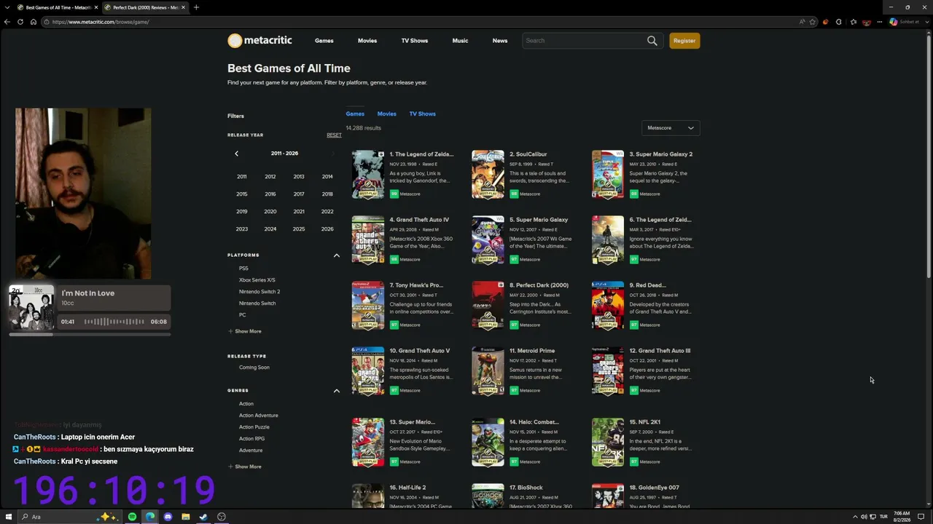The image size is (933, 524).
Task: Switch to the TV Shows tab above results
Action: click(x=423, y=114)
